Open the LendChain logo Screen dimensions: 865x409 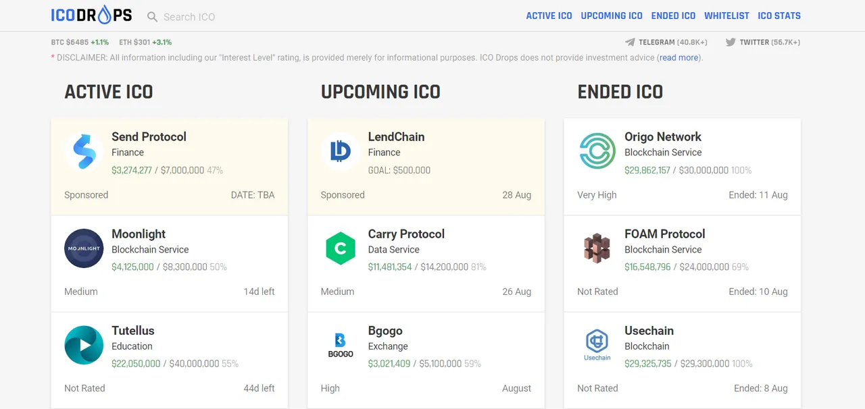[x=341, y=152]
